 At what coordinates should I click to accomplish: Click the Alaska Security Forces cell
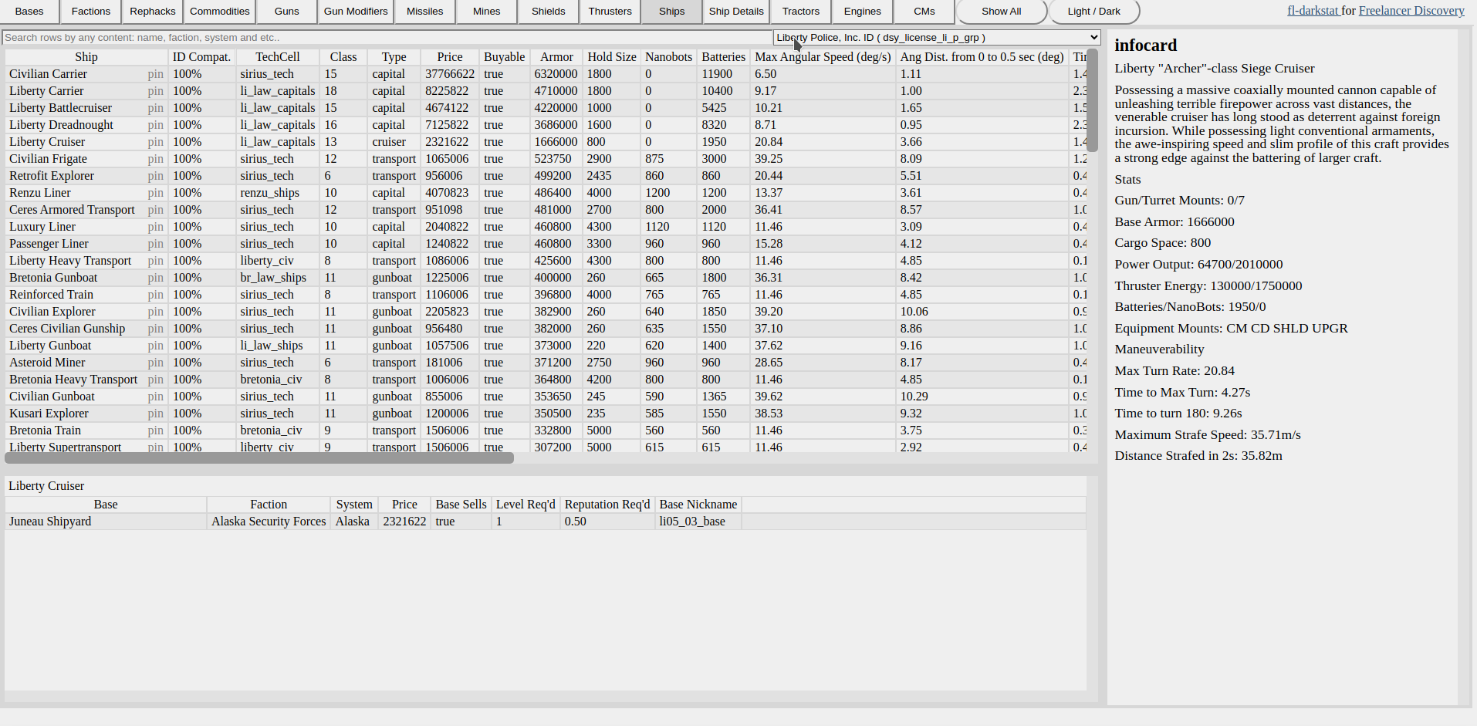coord(269,522)
